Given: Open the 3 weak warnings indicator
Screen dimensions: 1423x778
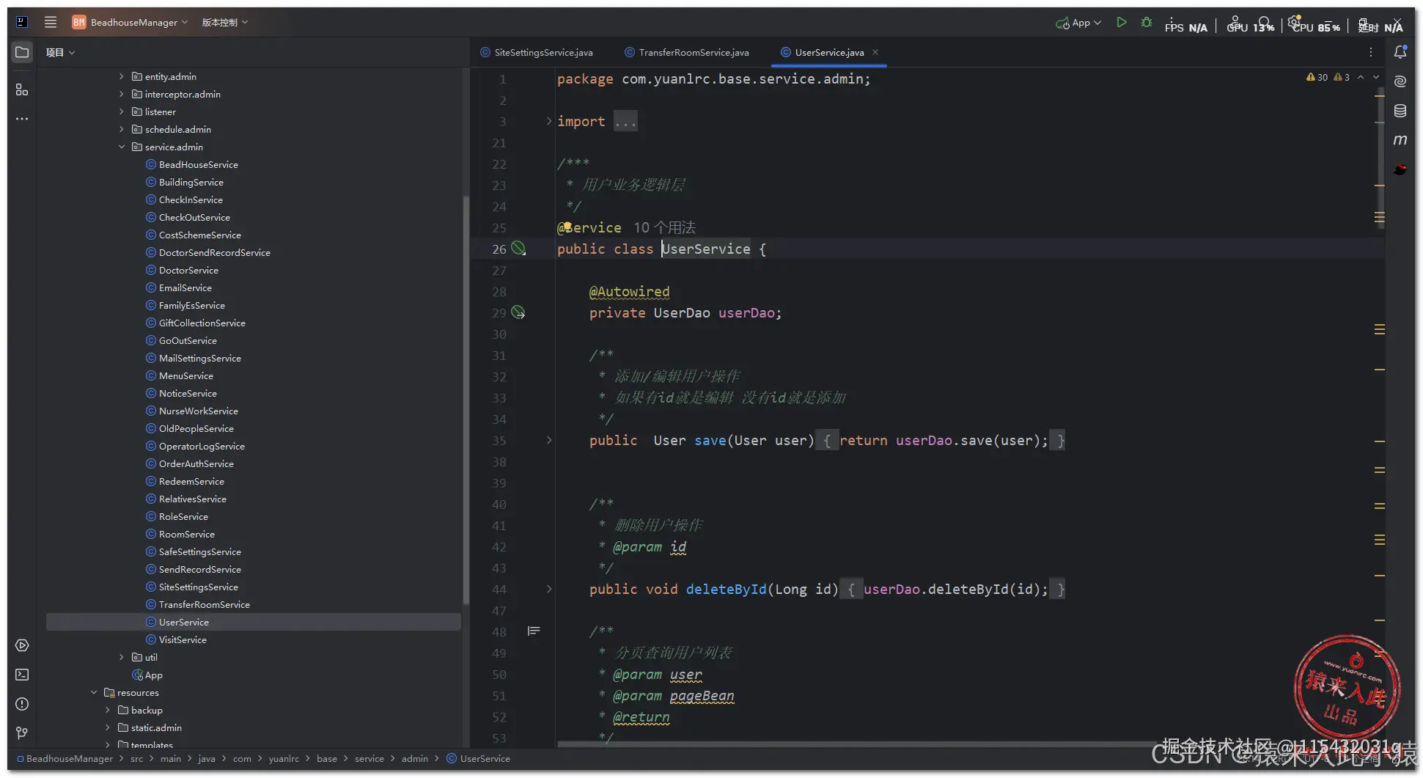Looking at the screenshot, I should [1342, 77].
